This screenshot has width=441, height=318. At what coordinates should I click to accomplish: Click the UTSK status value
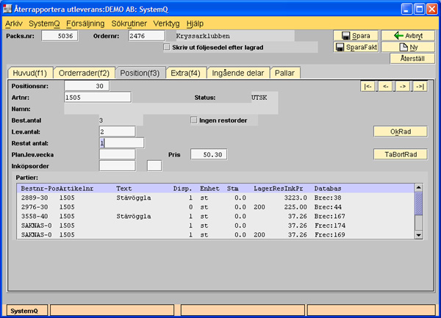pos(259,98)
